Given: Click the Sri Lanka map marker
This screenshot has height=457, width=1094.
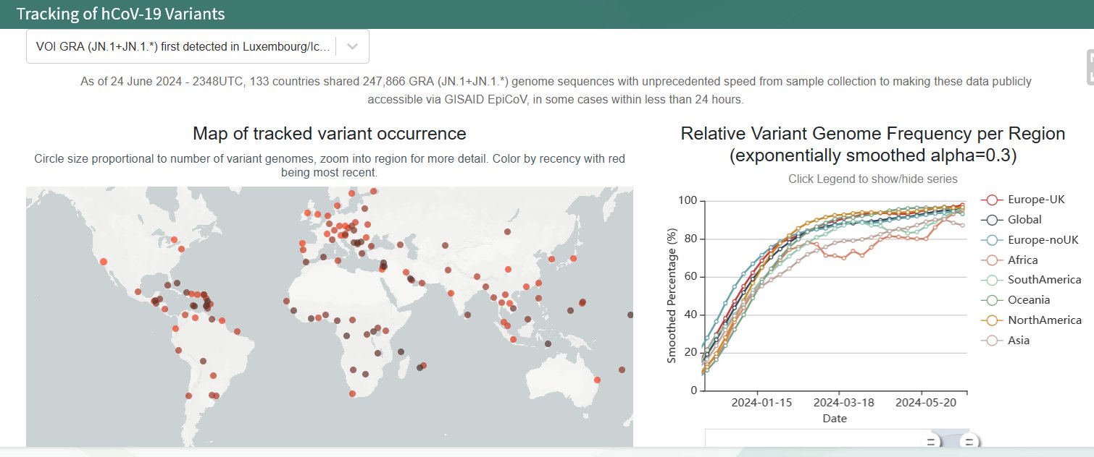Looking at the screenshot, I should (x=467, y=315).
